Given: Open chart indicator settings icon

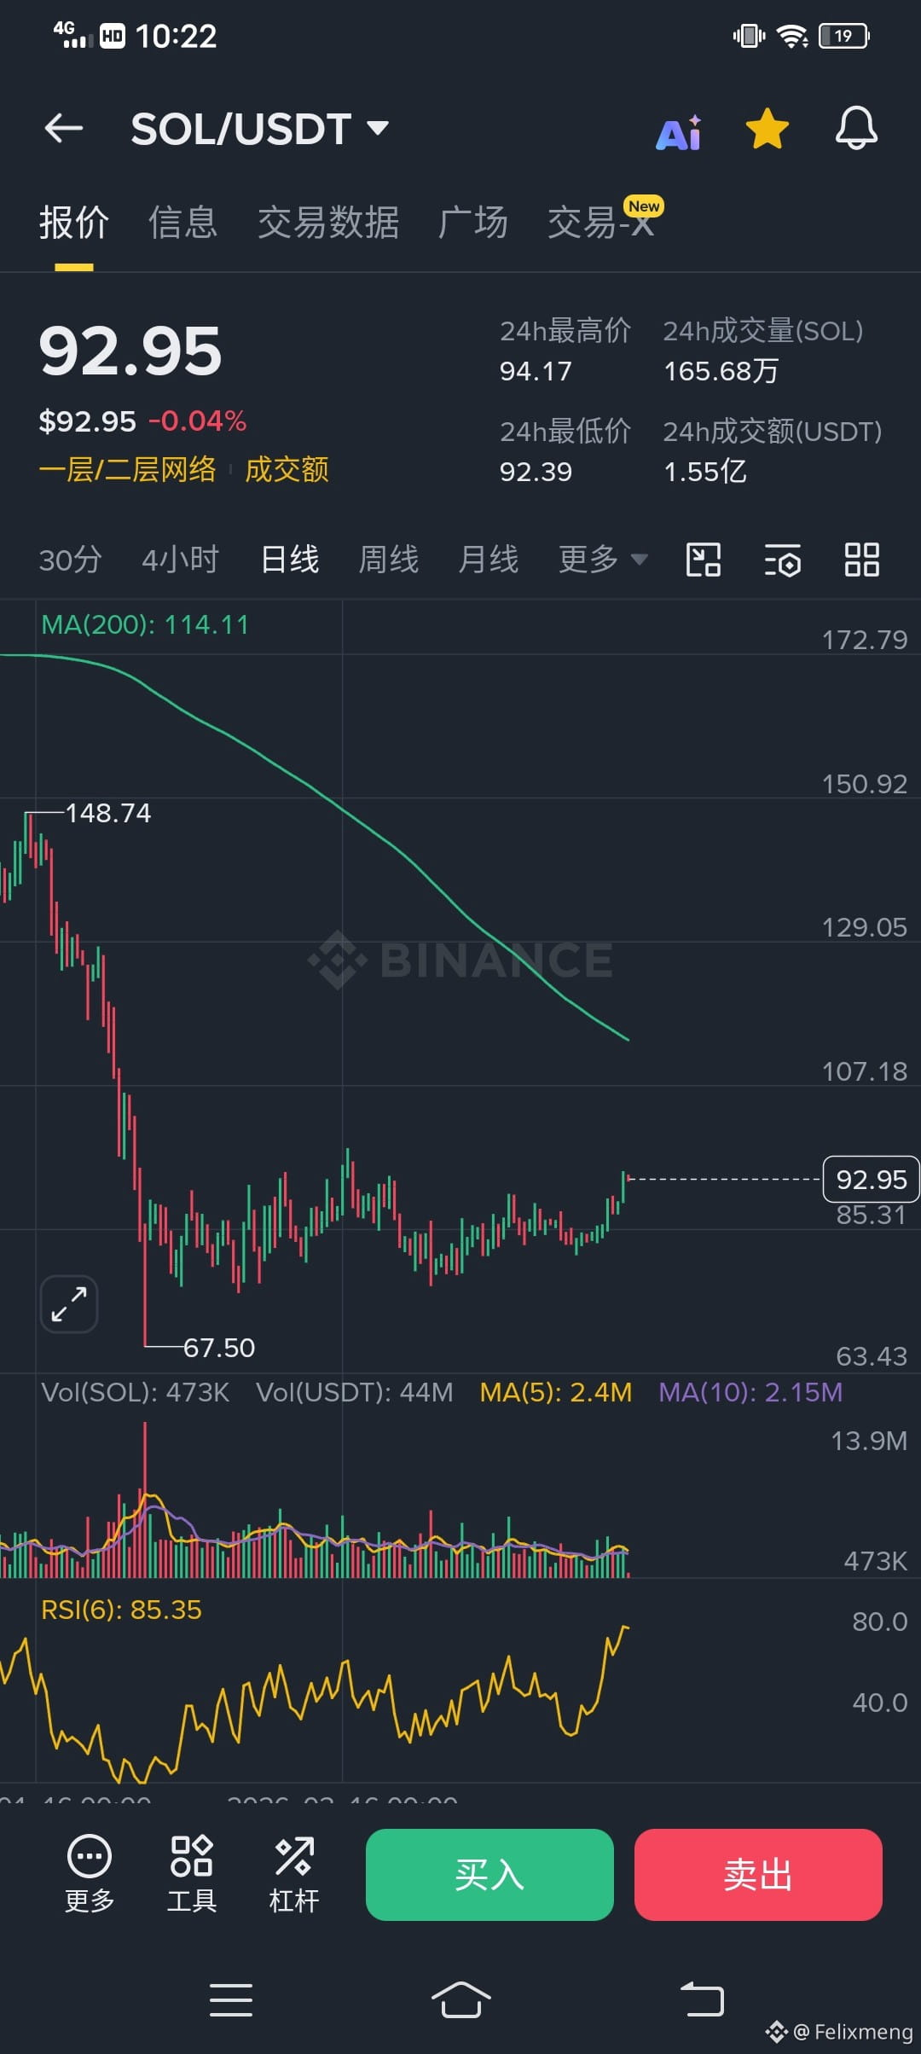Looking at the screenshot, I should [x=783, y=560].
